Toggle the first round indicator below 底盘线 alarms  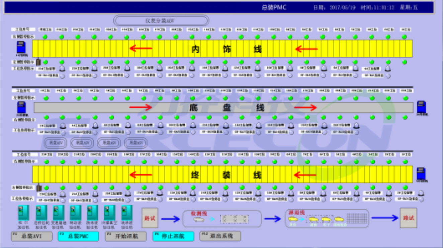63,132
